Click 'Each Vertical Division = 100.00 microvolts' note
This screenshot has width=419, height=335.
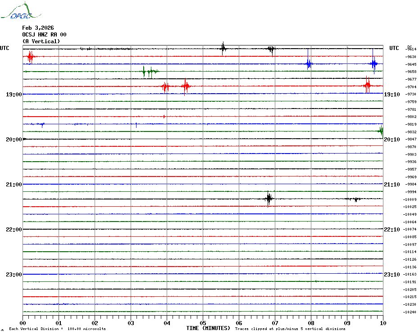point(58,329)
